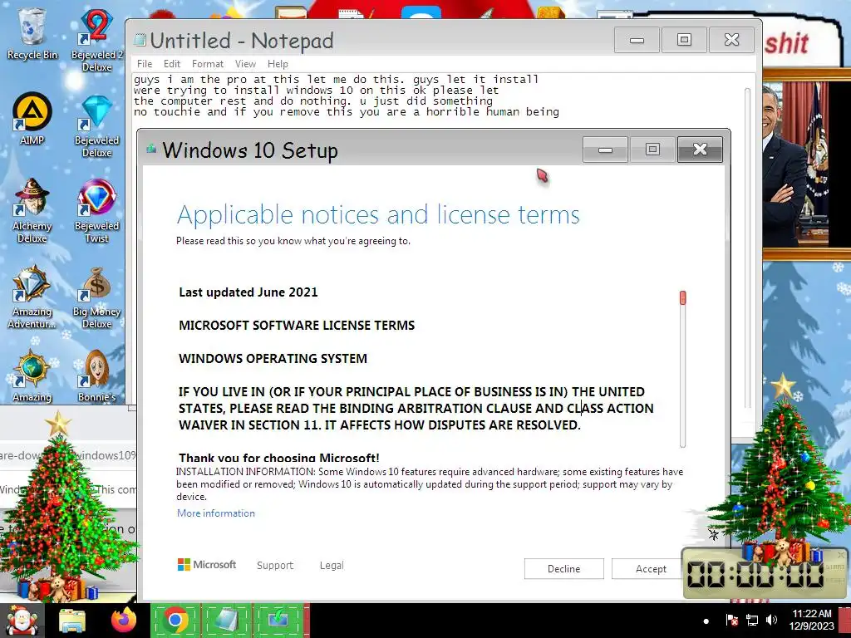The width and height of the screenshot is (851, 638).
Task: Open the Support link in Setup
Action: point(275,565)
